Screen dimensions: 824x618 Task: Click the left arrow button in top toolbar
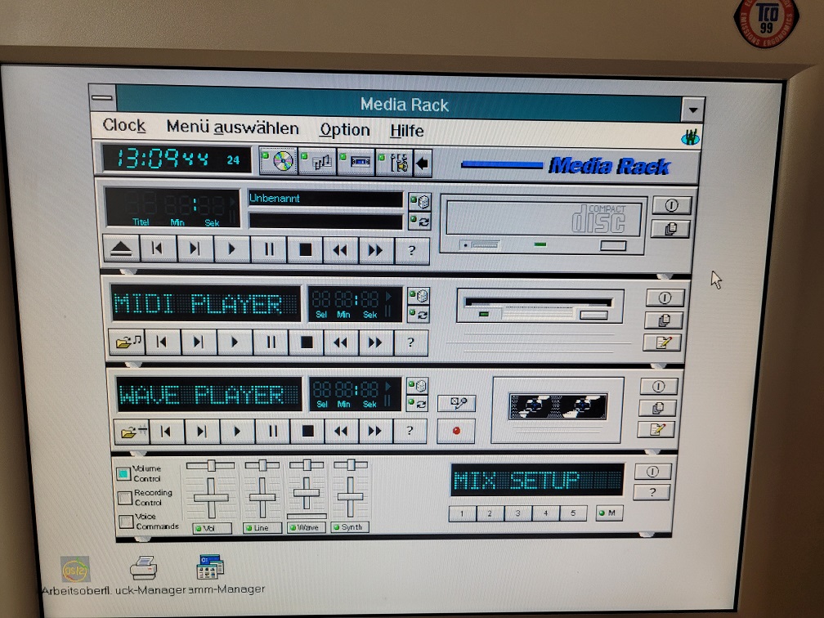tap(423, 163)
